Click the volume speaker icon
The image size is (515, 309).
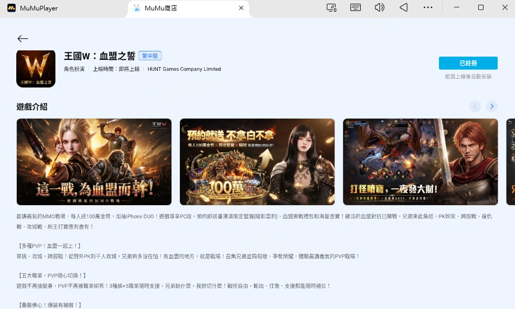click(379, 7)
